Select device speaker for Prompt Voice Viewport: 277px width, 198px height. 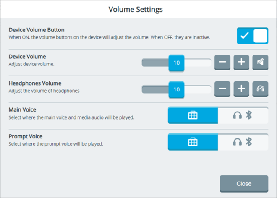[193, 142]
